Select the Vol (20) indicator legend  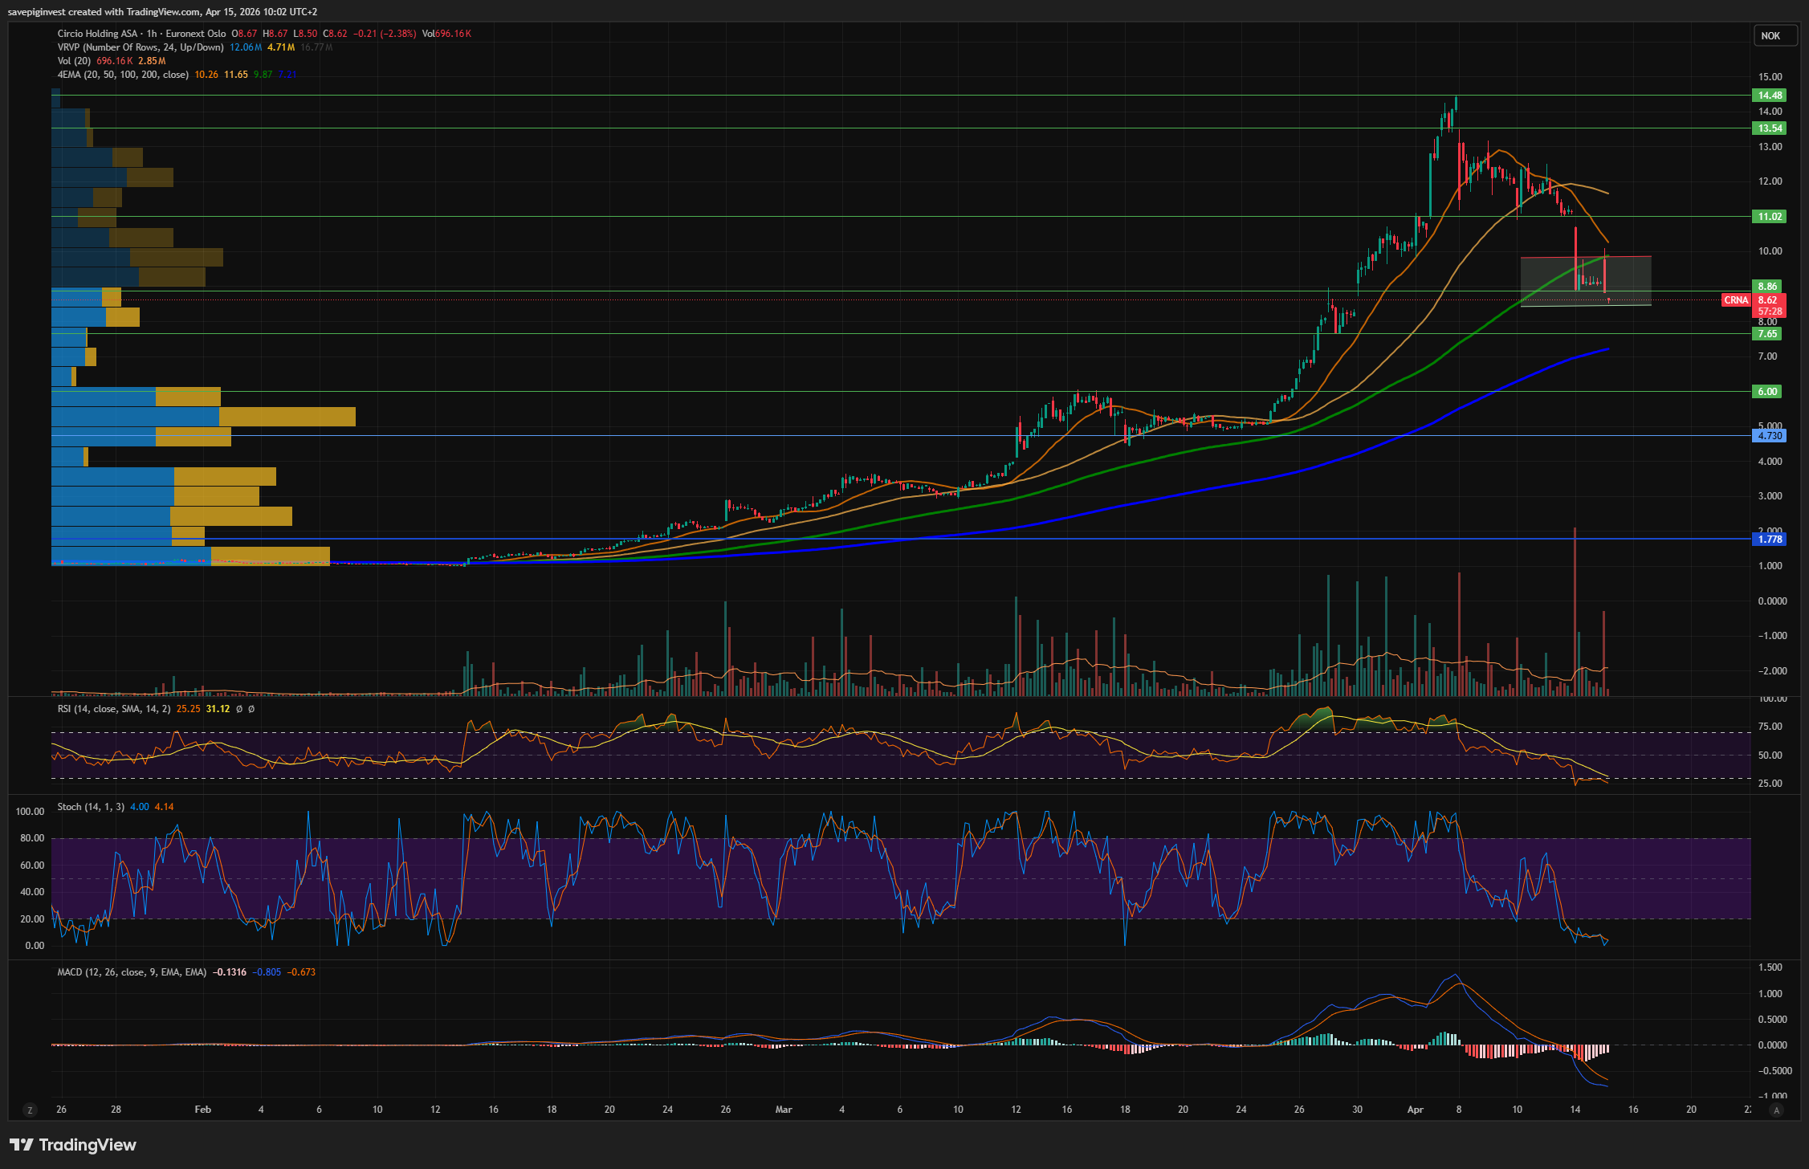click(74, 61)
